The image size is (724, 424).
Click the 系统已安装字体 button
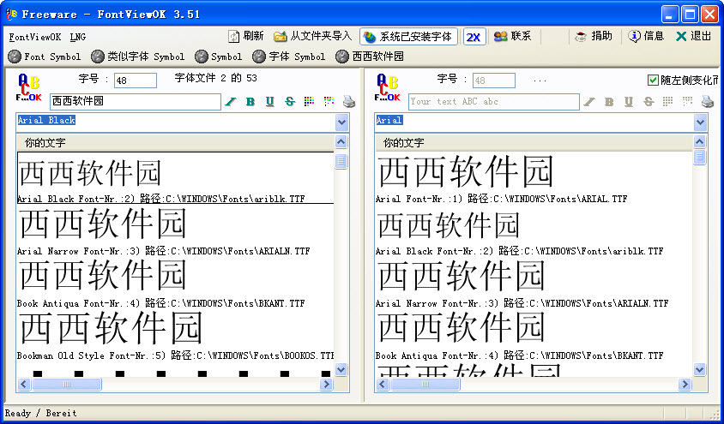tap(407, 37)
